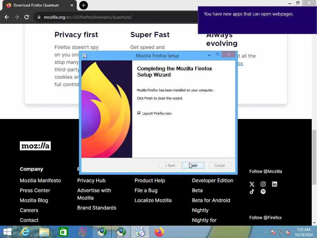The height and width of the screenshot is (238, 317).
Task: Switch to first browser window taskbar icon
Action: (x=102, y=232)
